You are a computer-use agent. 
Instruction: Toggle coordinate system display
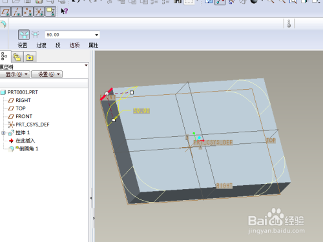click(39, 12)
